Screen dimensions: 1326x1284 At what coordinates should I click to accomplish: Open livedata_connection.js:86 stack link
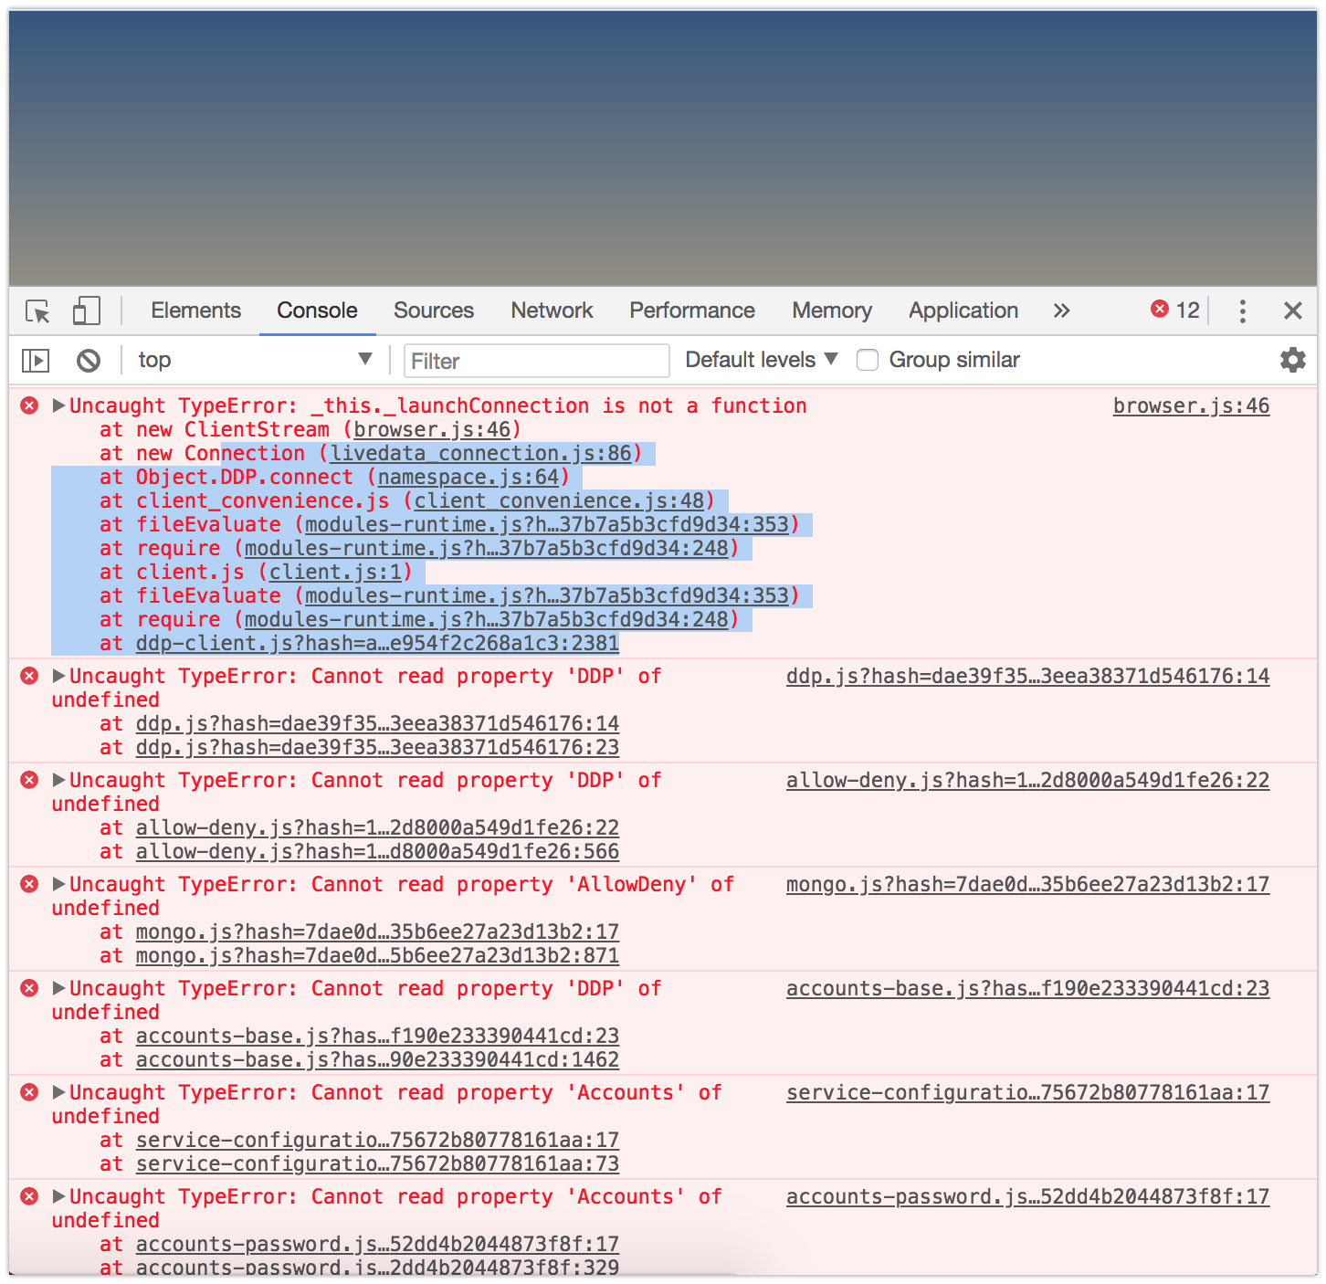click(480, 453)
